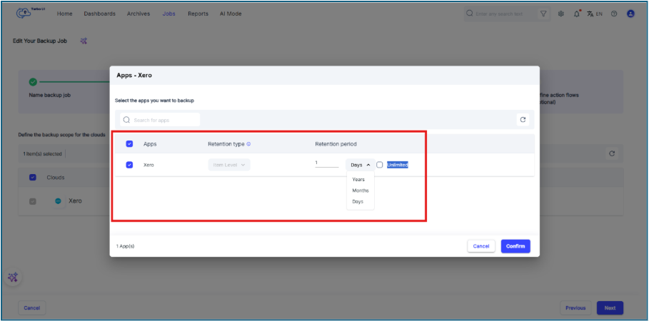Click the sparkle icon beside Edit Your Backup Job

click(x=84, y=41)
